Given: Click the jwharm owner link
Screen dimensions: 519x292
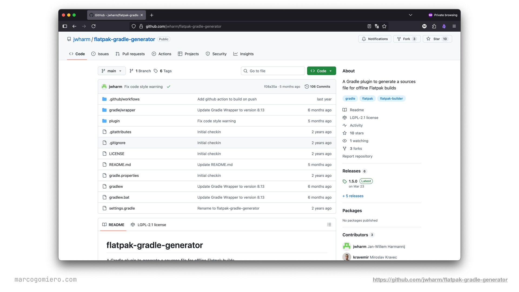Looking at the screenshot, I should [x=82, y=39].
